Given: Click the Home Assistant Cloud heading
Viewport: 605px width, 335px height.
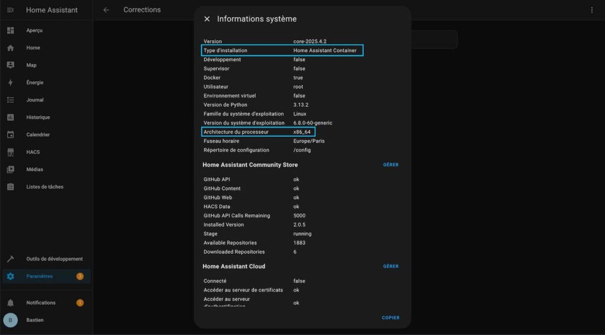Looking at the screenshot, I should (x=234, y=266).
